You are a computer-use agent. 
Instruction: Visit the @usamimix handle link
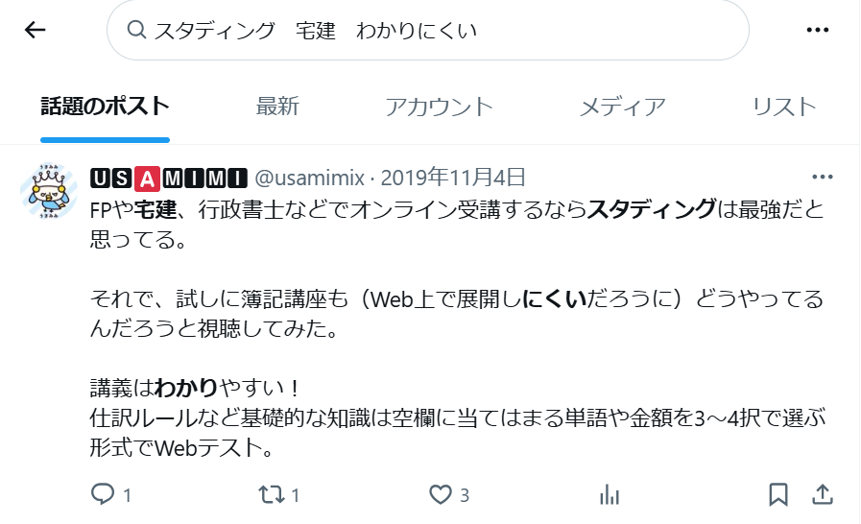pos(310,178)
